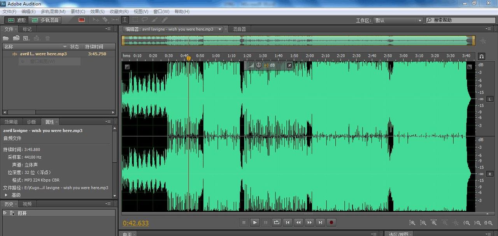Click the fade-in handle at waveform top-left

(x=127, y=67)
